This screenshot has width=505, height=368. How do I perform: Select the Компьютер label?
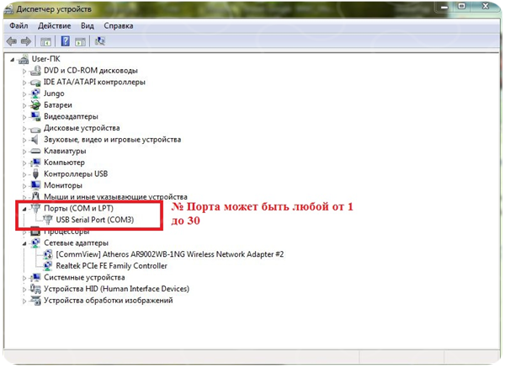click(x=65, y=163)
